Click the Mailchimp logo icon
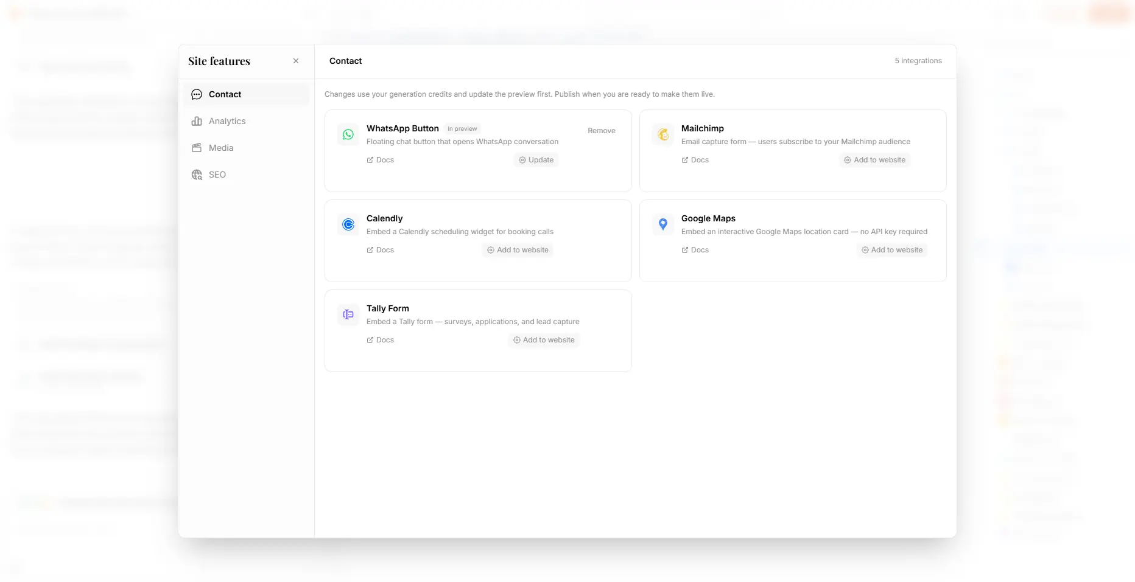Viewport: 1135px width, 582px height. pyautogui.click(x=663, y=134)
